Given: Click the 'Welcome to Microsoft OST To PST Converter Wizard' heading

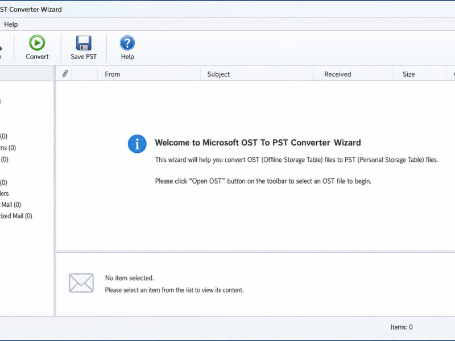Looking at the screenshot, I should tap(258, 143).
